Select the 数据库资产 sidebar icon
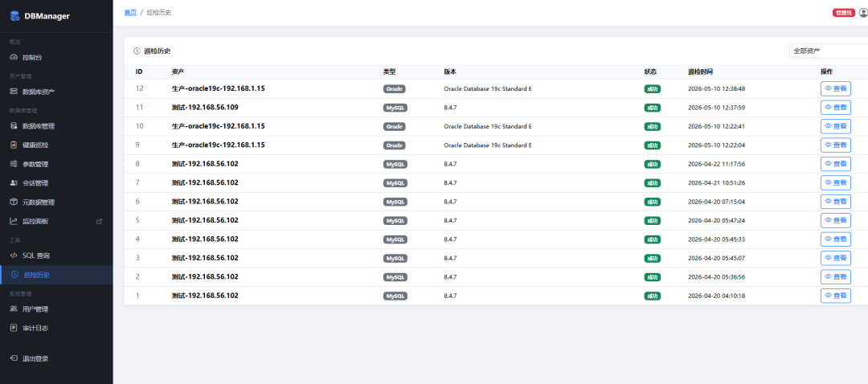The image size is (868, 384). click(x=14, y=92)
